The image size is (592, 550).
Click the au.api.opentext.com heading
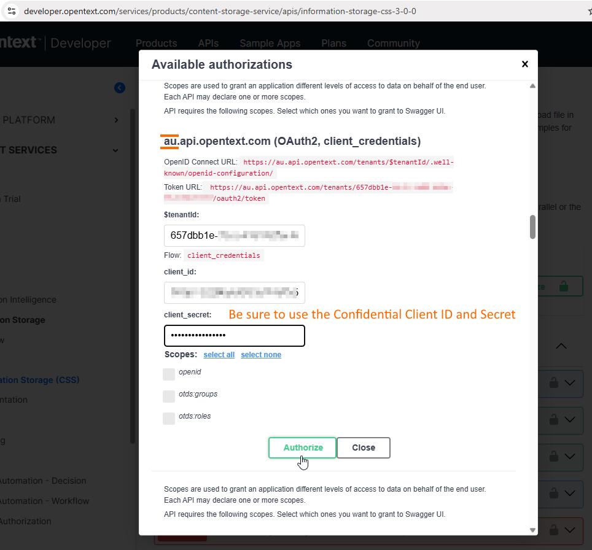pyautogui.click(x=292, y=141)
